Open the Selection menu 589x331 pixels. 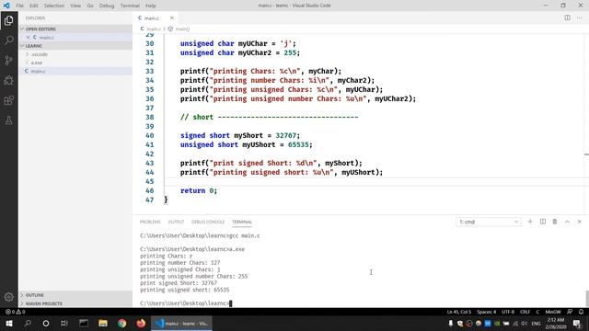click(x=54, y=6)
